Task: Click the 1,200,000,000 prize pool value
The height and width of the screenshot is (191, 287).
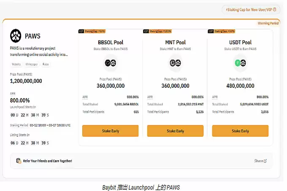Action: pyautogui.click(x=26, y=81)
